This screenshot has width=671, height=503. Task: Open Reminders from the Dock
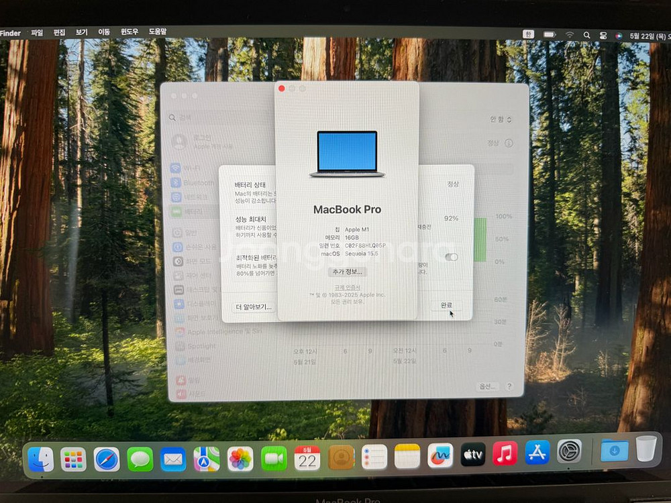[374, 456]
